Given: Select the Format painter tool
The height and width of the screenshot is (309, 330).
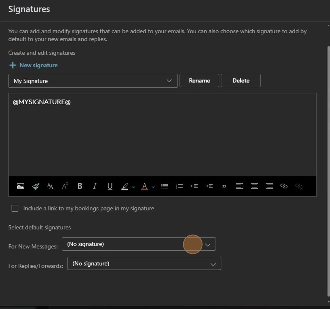Looking at the screenshot, I should click(x=35, y=186).
